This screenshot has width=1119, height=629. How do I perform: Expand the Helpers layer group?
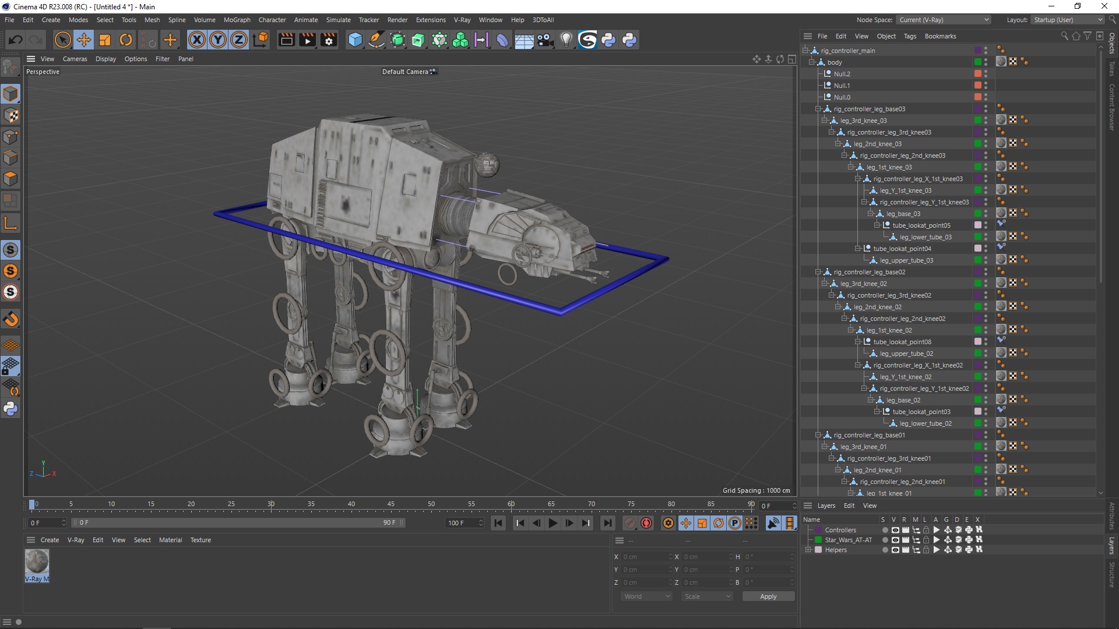(808, 550)
